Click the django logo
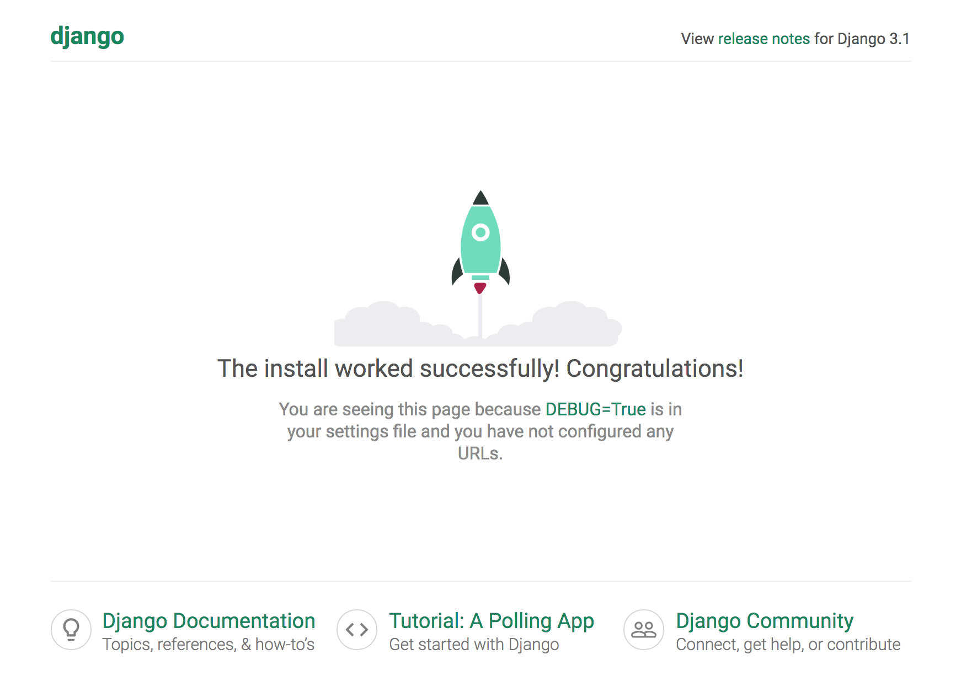 click(87, 37)
